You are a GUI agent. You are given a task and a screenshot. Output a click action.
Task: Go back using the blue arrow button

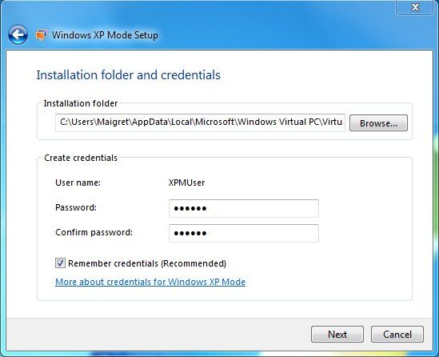(18, 35)
